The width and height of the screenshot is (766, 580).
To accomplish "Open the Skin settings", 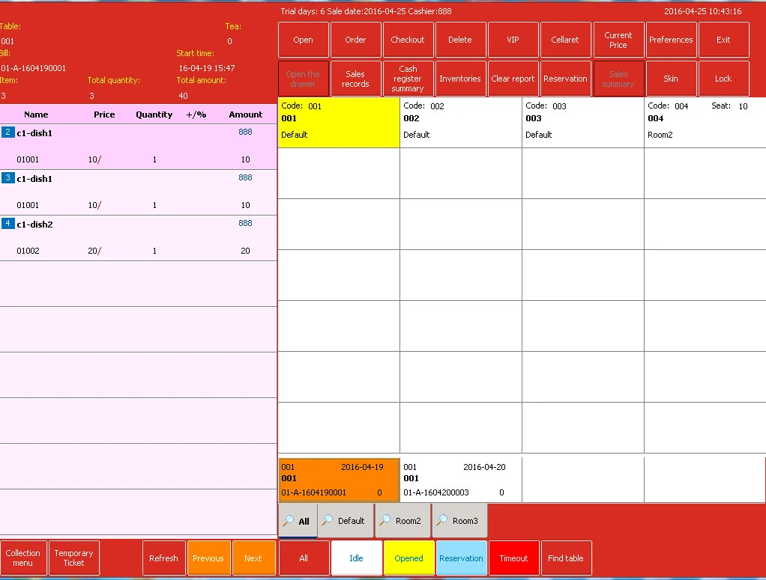I will pyautogui.click(x=671, y=78).
